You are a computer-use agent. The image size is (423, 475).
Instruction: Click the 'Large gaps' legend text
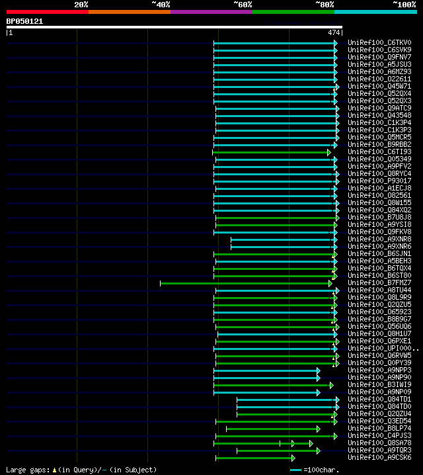(x=28, y=470)
